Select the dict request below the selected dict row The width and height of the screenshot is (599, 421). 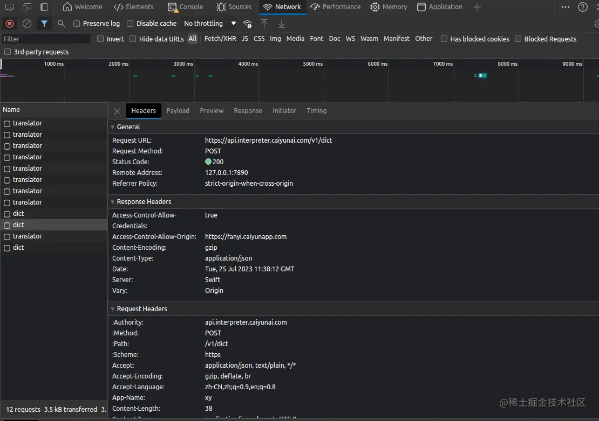[53, 247]
